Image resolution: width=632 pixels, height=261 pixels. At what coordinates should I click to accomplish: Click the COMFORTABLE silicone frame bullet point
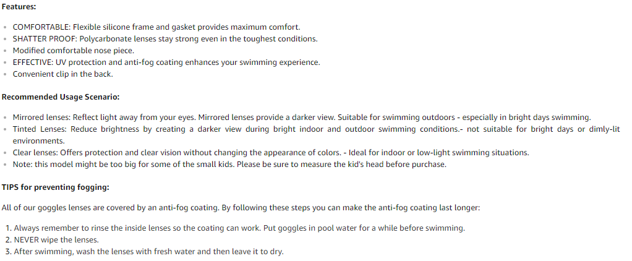pos(156,27)
